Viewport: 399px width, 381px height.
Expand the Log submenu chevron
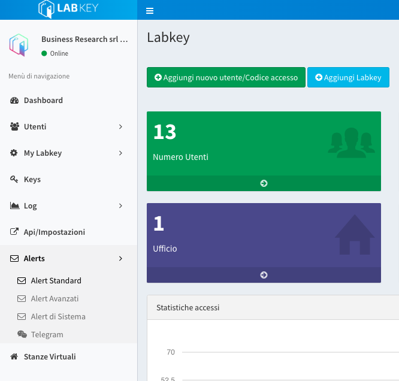click(120, 205)
